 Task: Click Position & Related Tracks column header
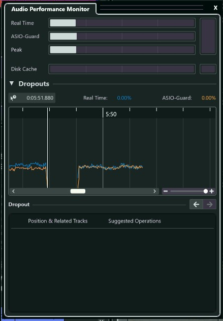click(x=58, y=221)
